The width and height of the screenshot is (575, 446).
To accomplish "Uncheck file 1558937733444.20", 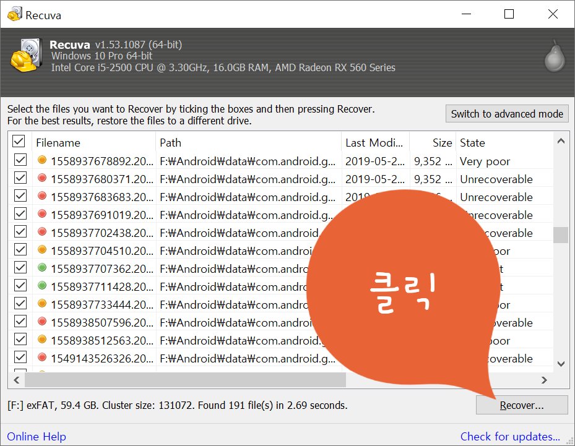I will pyautogui.click(x=20, y=304).
